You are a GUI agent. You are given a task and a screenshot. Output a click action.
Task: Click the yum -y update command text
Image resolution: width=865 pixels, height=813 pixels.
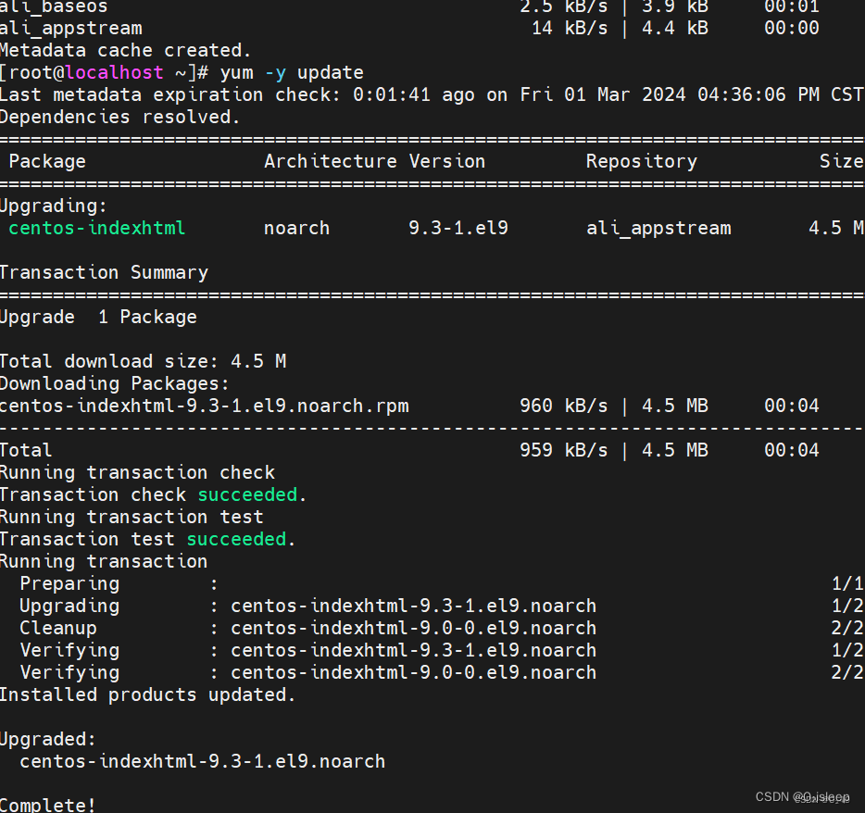pos(292,73)
